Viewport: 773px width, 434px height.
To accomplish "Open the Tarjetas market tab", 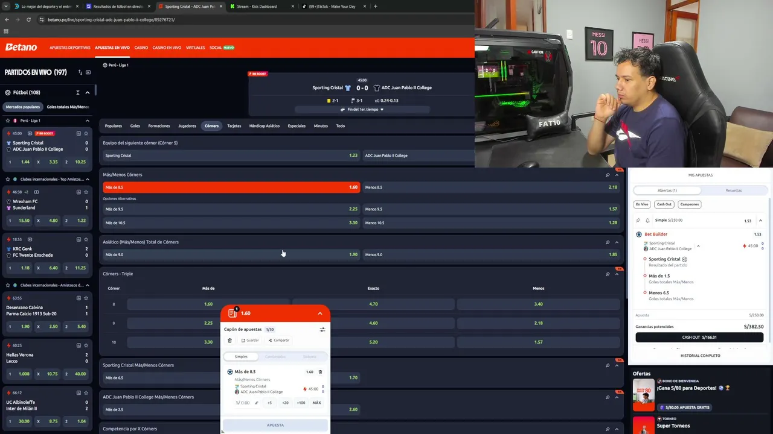I will (x=234, y=126).
